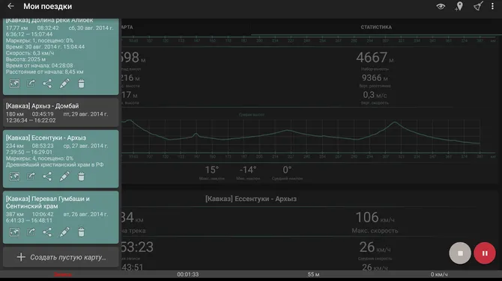Toggle the eye visibility icon in toolbar
Viewport: 502px width, 281px height.
[441, 6]
